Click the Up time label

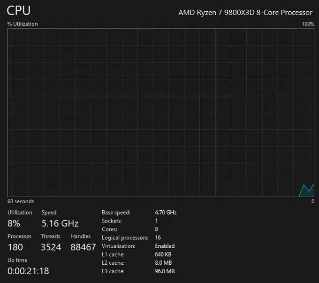[x=17, y=260]
